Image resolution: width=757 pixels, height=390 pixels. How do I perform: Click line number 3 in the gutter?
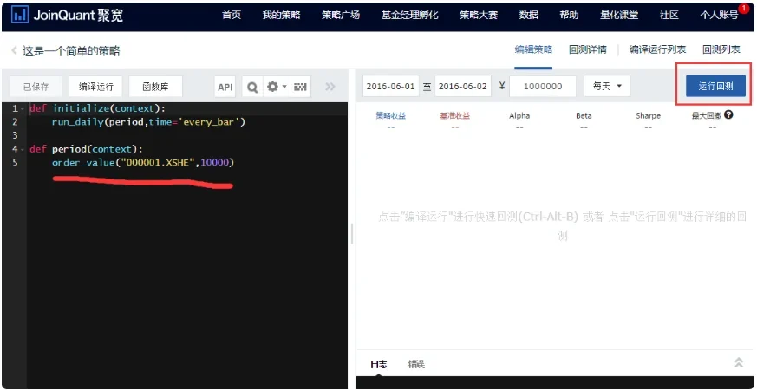click(x=15, y=135)
